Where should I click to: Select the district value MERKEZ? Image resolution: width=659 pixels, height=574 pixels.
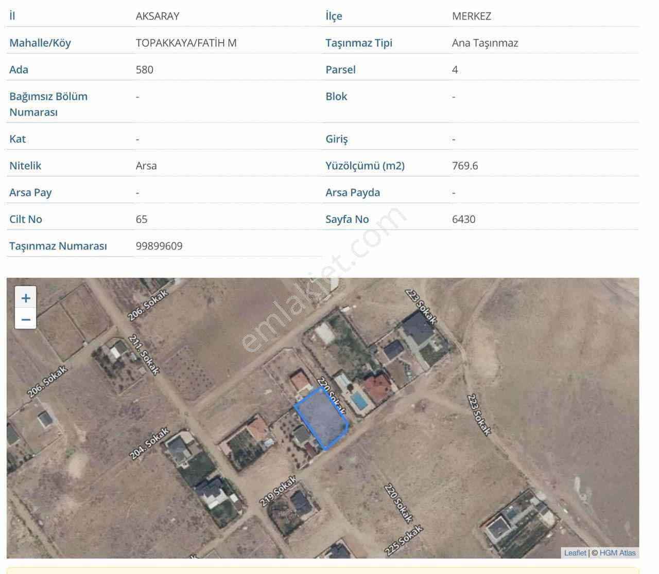click(x=472, y=16)
